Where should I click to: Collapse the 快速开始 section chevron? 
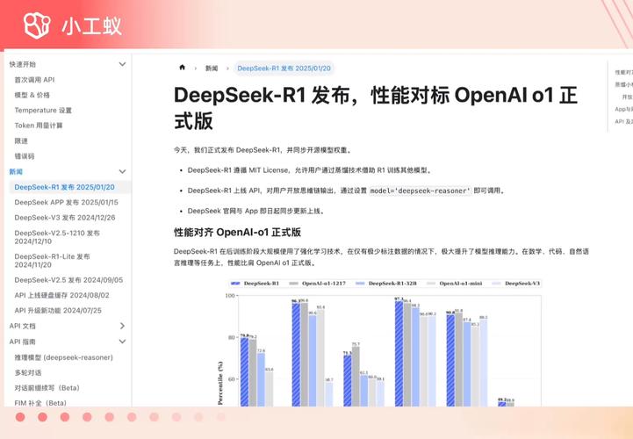[122, 64]
